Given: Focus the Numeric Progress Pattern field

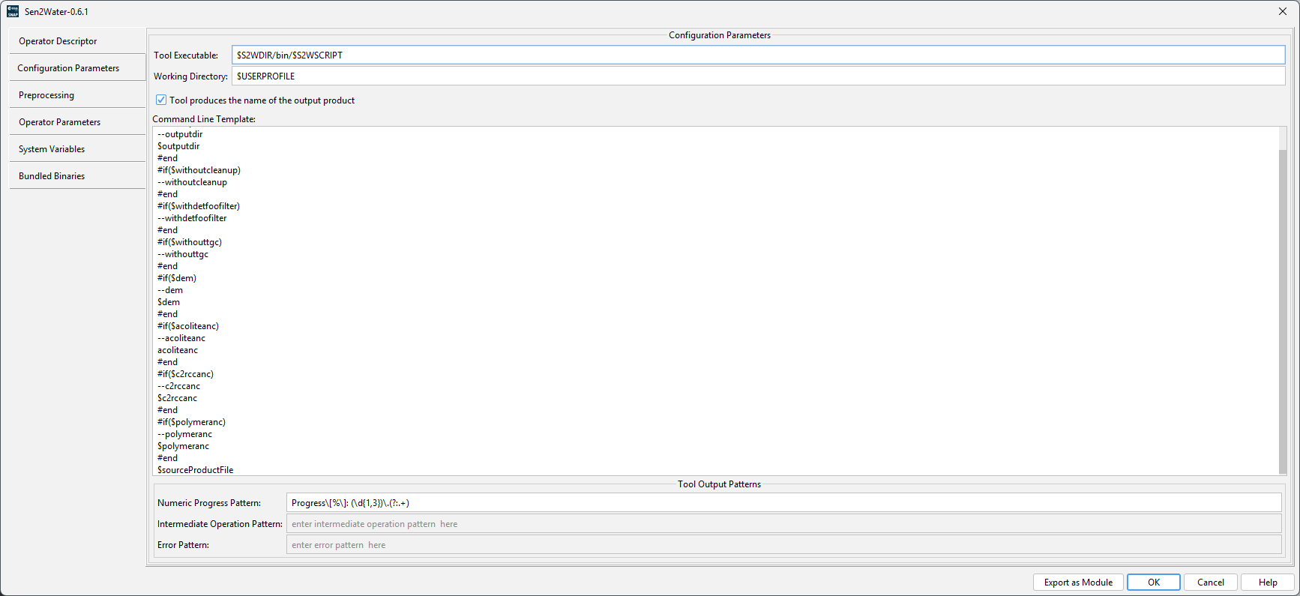Looking at the screenshot, I should [x=783, y=503].
